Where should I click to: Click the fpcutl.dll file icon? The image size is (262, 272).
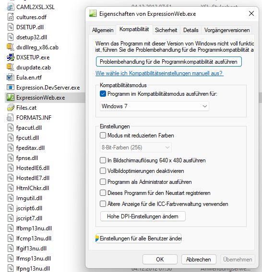11,138
